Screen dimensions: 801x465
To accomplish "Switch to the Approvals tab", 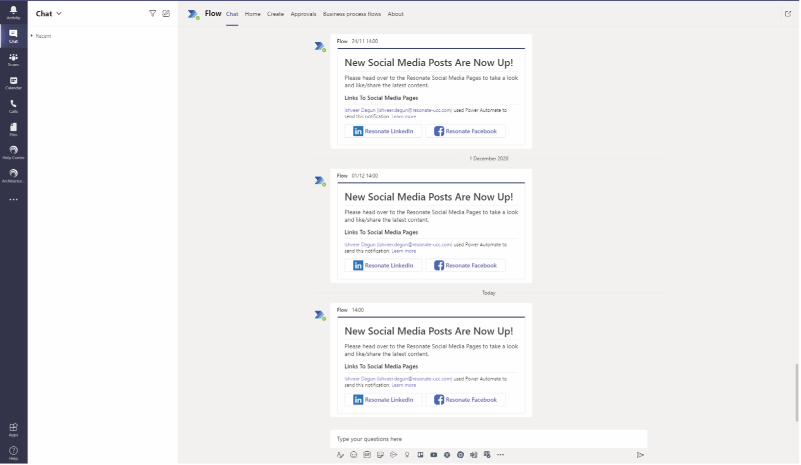I will [303, 14].
